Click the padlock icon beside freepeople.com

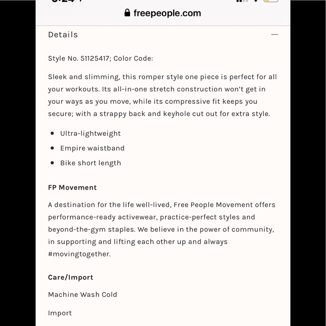(x=127, y=13)
